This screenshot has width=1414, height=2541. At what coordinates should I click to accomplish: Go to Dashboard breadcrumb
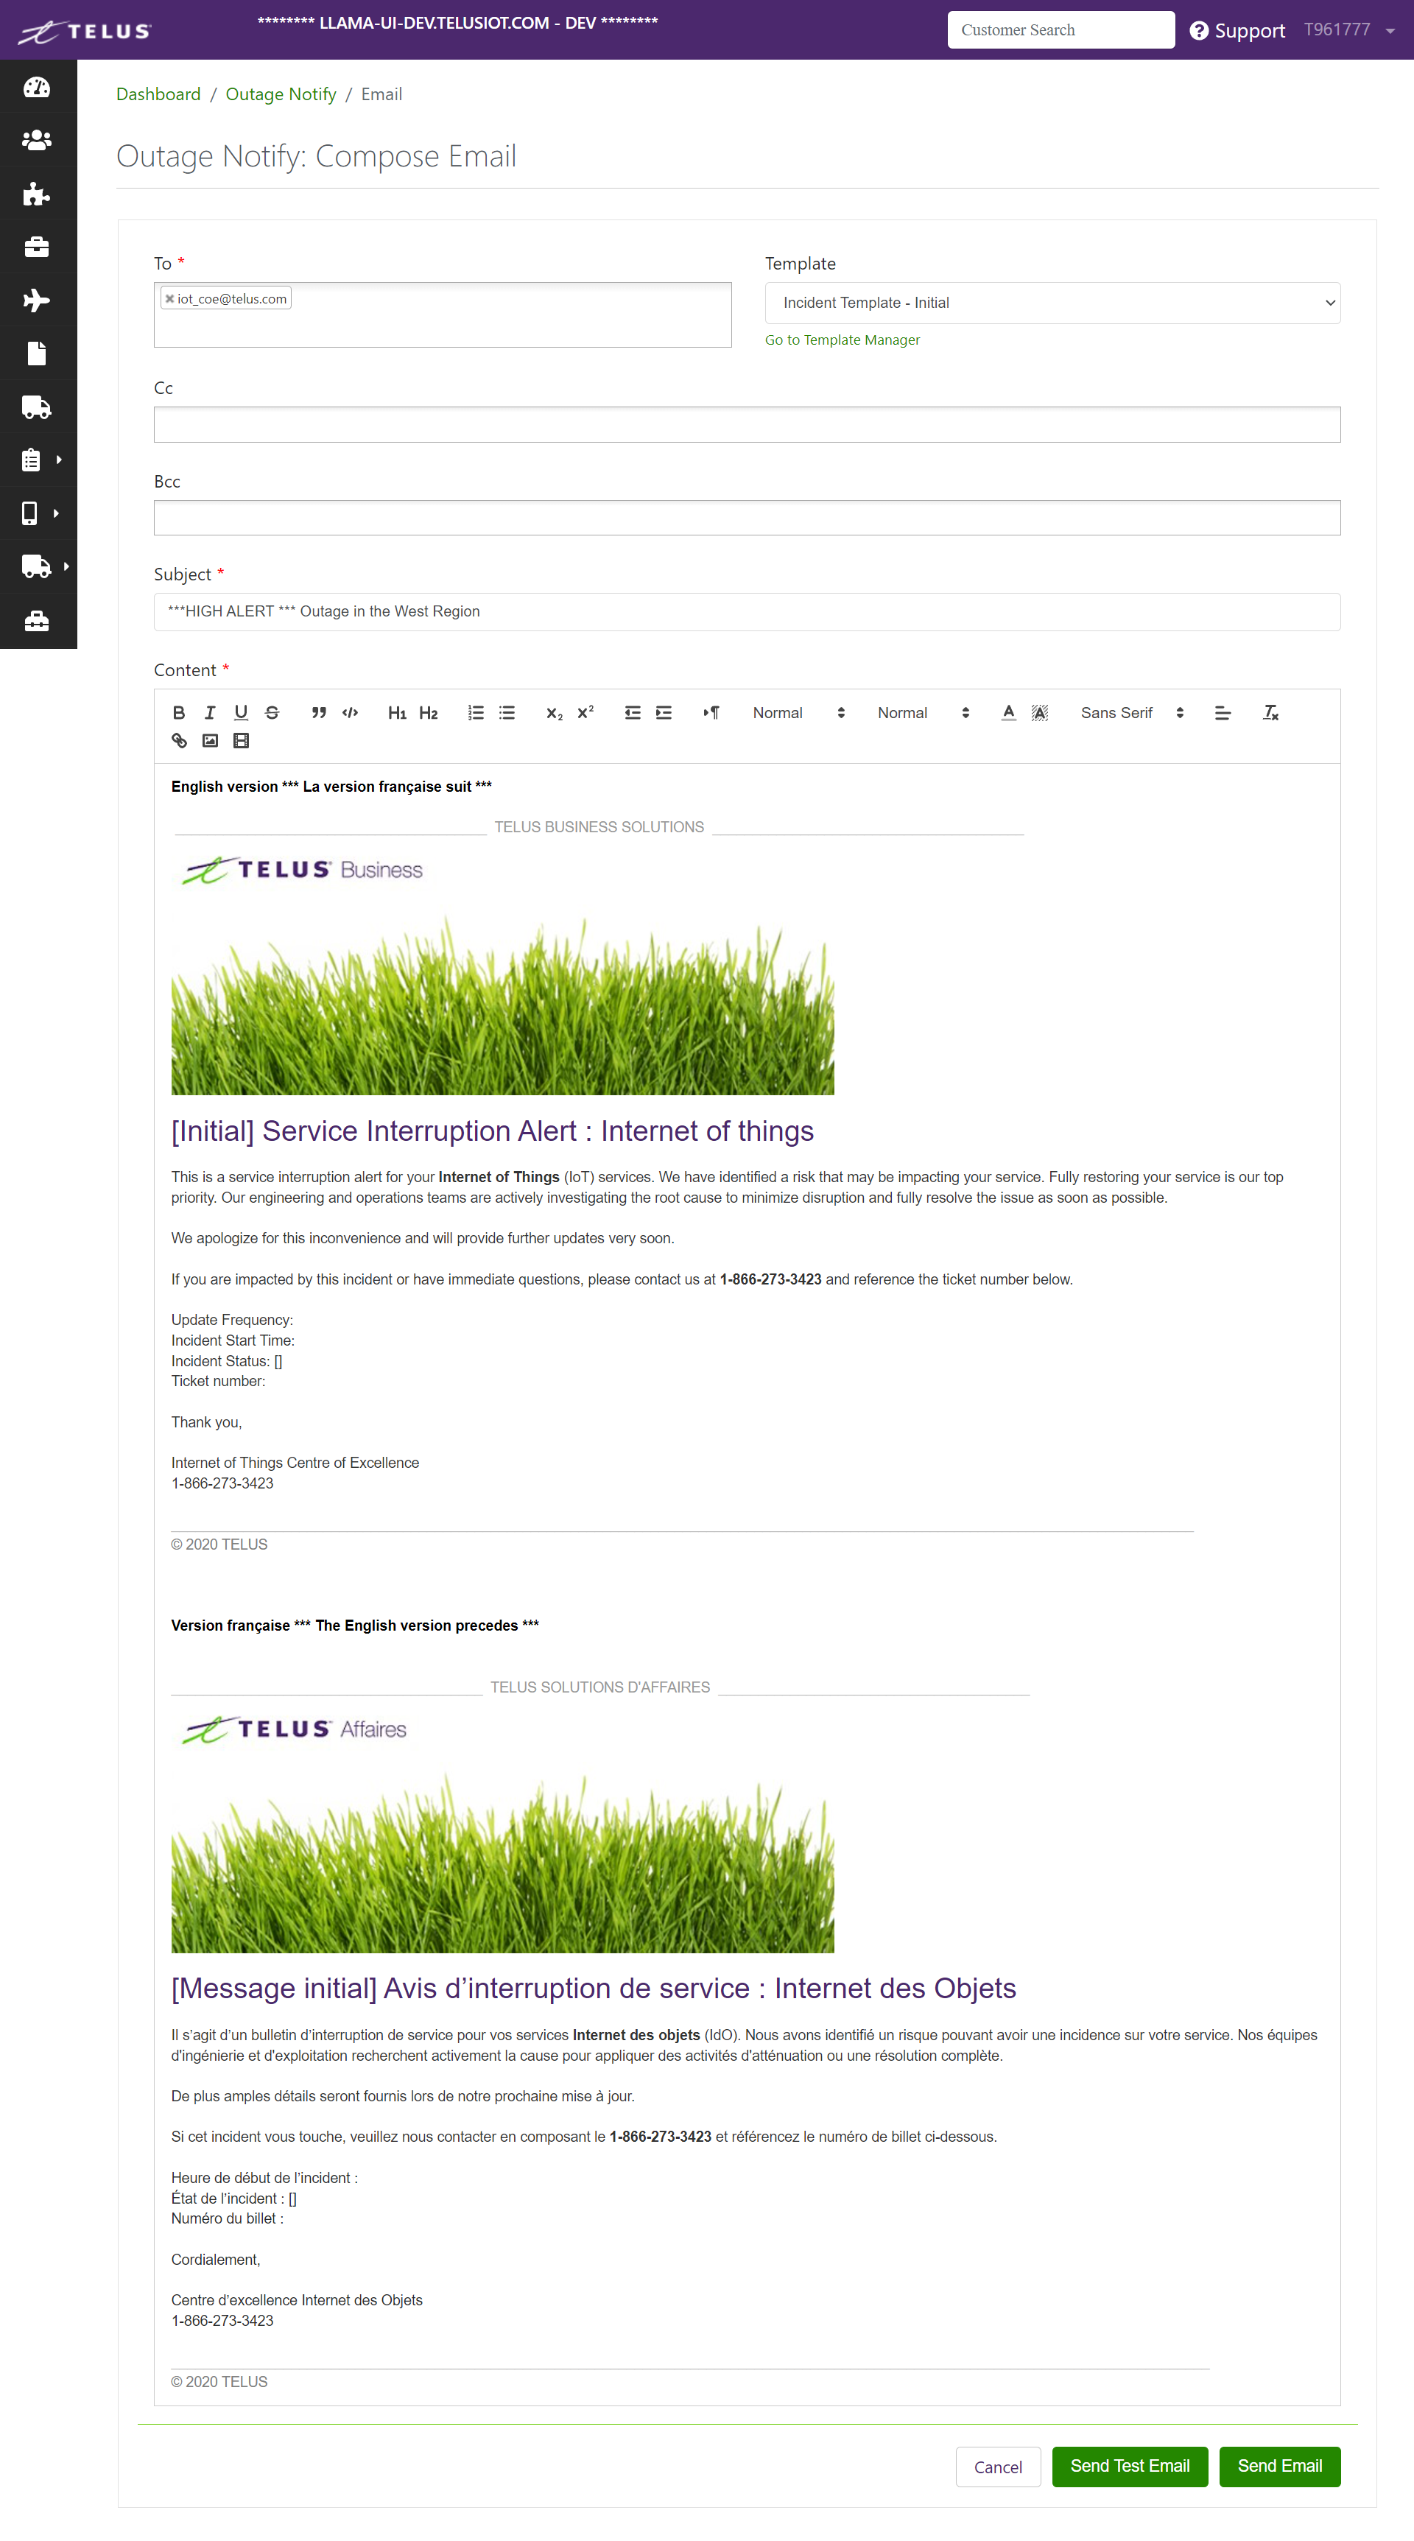pos(159,94)
